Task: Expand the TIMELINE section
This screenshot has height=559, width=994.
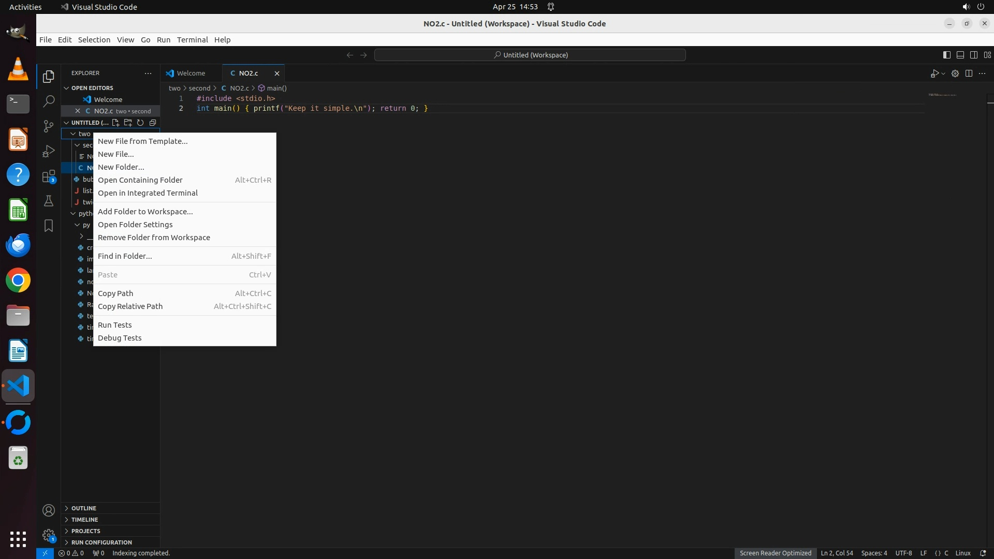Action: click(x=84, y=520)
